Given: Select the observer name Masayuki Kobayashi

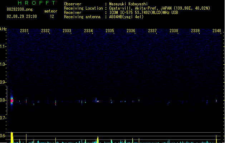Looking at the screenshot, I should click(128, 4).
